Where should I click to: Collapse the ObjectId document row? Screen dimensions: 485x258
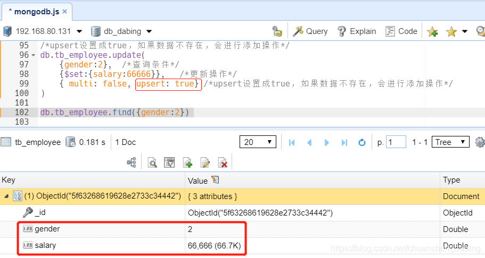6,196
